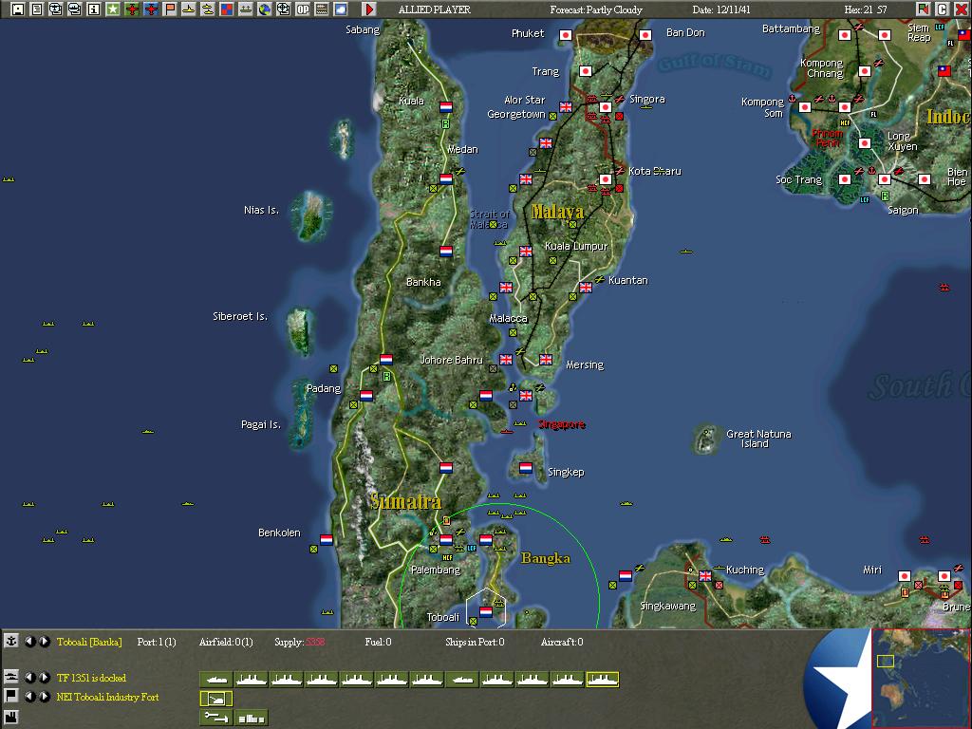Click the British flag at Kuching
Viewport: 972px width, 729px height.
(x=705, y=576)
